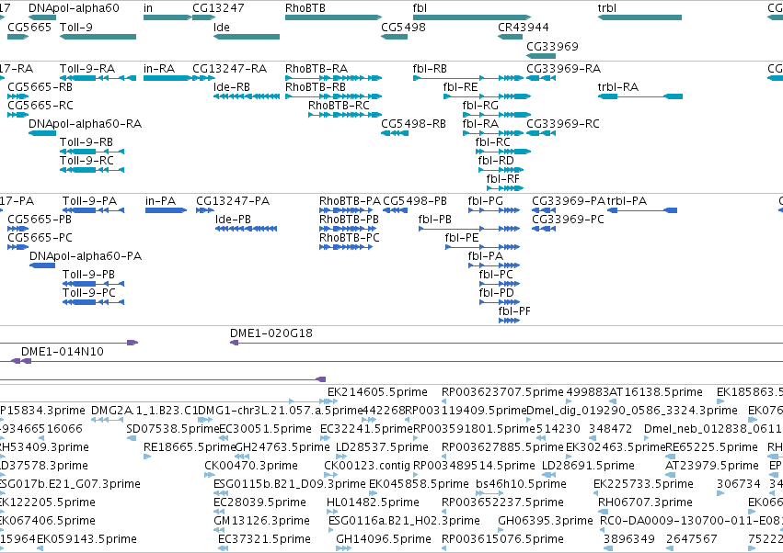Open the fbl-PF protein label

click(x=514, y=311)
